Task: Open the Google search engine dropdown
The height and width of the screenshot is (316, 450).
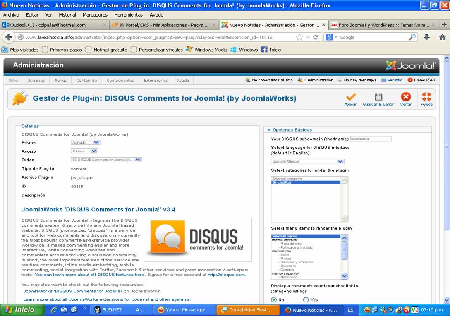Action: [331, 37]
